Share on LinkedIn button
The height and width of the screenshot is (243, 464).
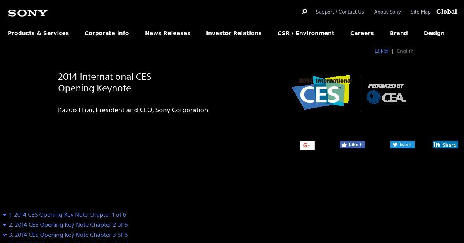445,145
